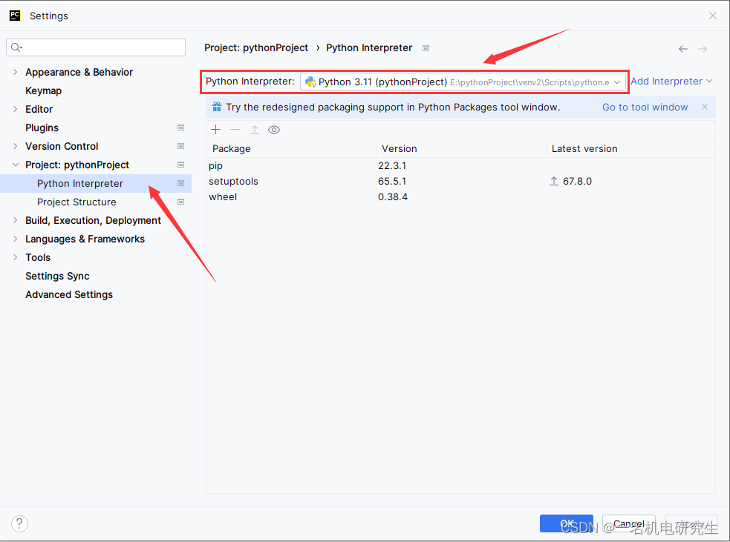The width and height of the screenshot is (730, 542).
Task: Click the pip version 22.3.1 cell
Action: tap(392, 166)
